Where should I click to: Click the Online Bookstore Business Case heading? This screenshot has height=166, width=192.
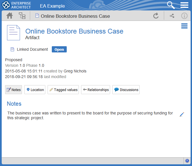coord(74,31)
